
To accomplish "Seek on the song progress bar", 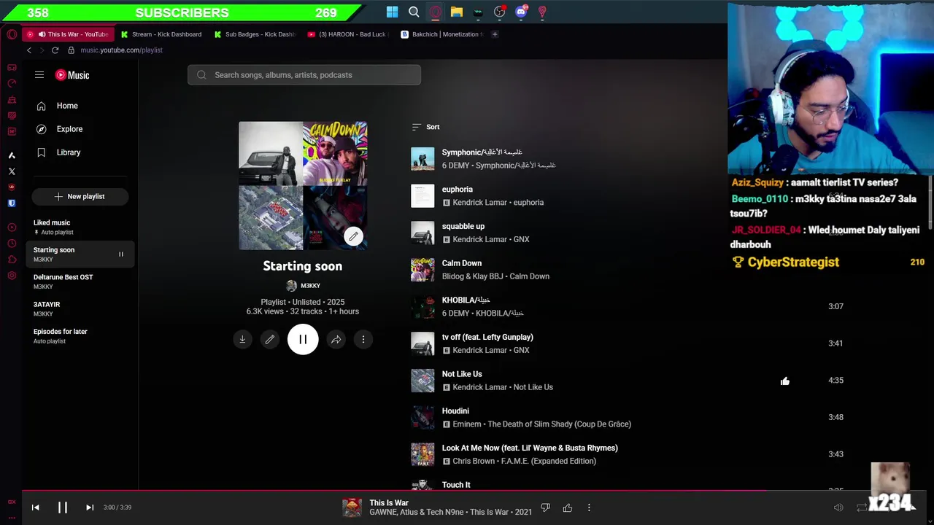I will [x=467, y=491].
